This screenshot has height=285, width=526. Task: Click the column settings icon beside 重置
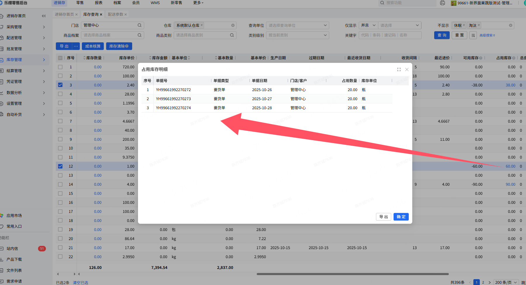(473, 35)
